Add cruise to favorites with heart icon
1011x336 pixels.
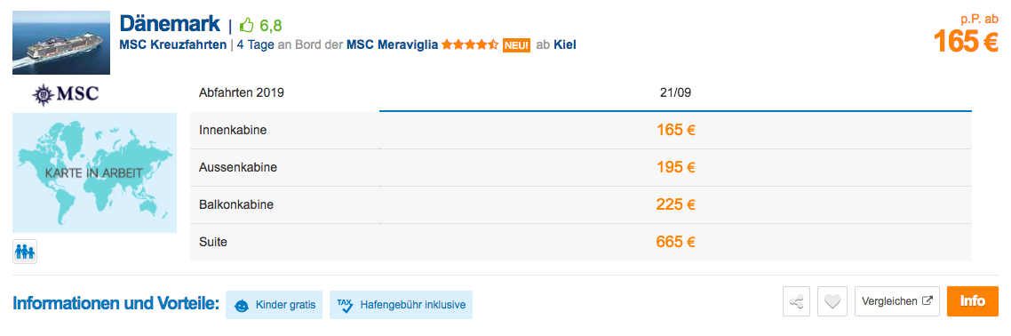tap(832, 301)
